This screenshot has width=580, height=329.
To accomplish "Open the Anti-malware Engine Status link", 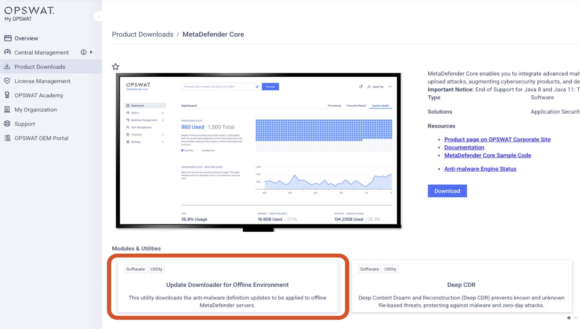I will point(480,169).
